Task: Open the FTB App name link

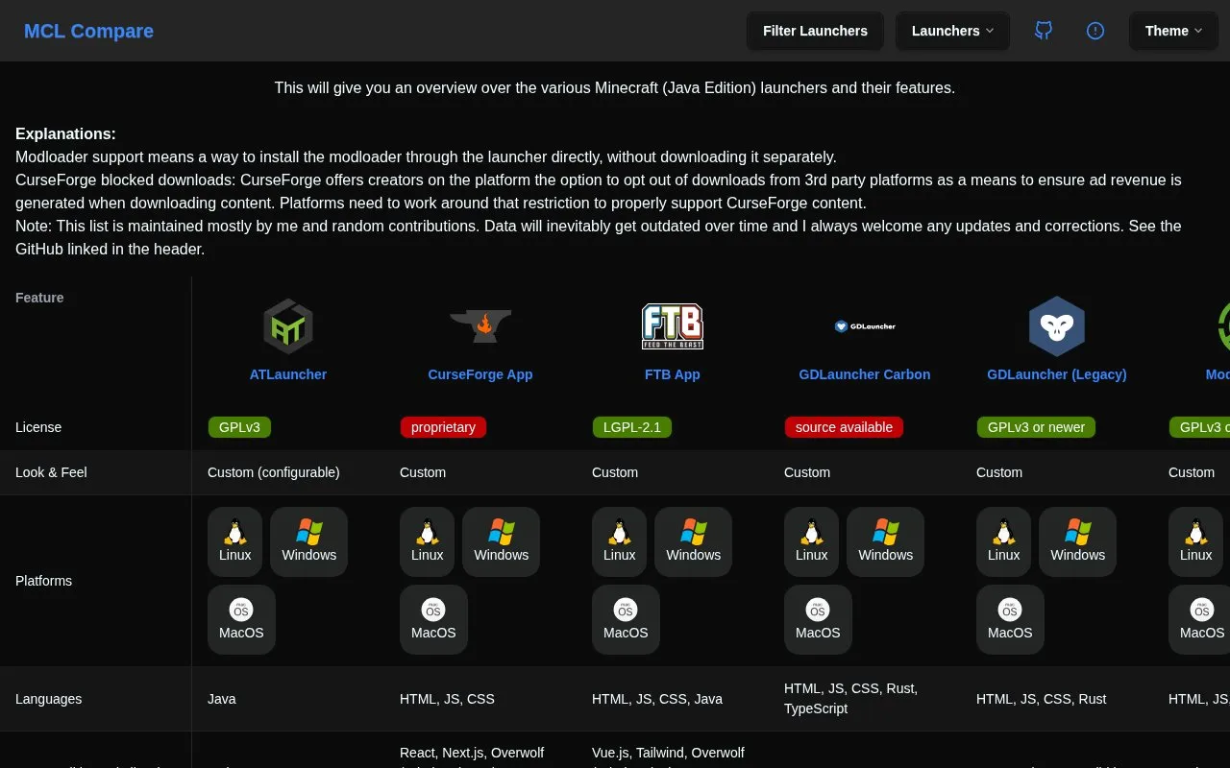Action: coord(673,374)
